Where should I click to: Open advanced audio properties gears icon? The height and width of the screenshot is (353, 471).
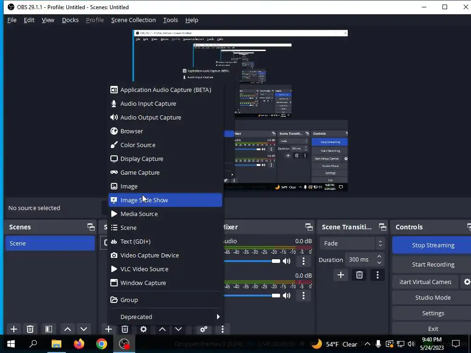[x=204, y=329]
